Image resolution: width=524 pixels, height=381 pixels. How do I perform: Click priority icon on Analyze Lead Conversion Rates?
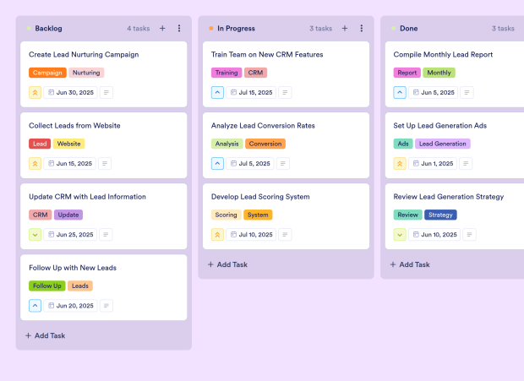[x=217, y=164]
